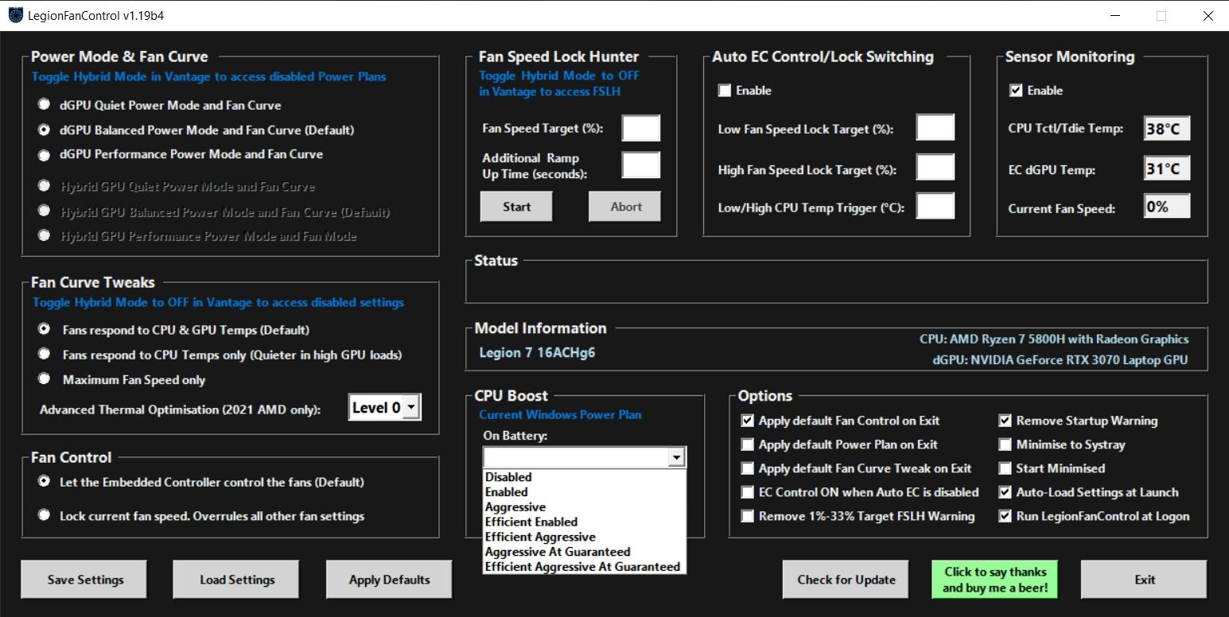Select dGPU Performance Power Mode radio button

coord(44,153)
